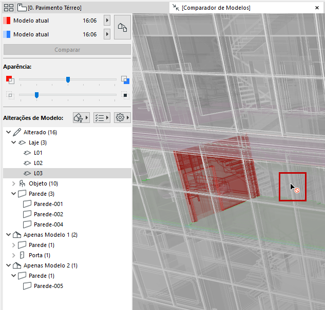Click the model color balance slider handle
The width and height of the screenshot is (325, 310).
(x=68, y=79)
